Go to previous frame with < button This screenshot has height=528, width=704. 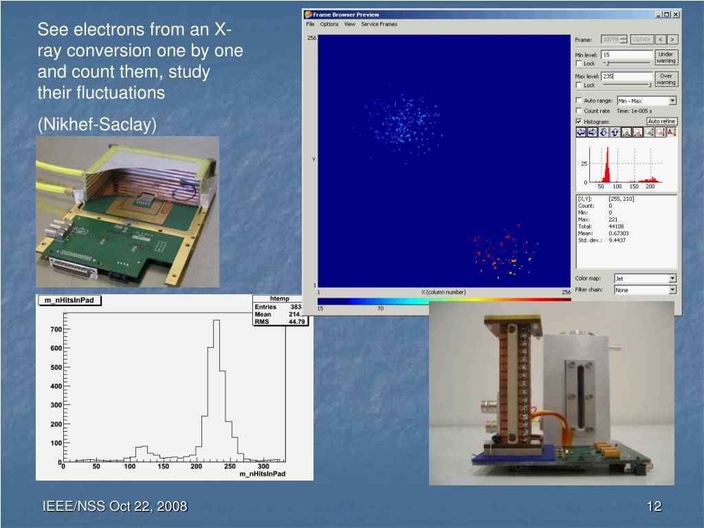coord(661,39)
